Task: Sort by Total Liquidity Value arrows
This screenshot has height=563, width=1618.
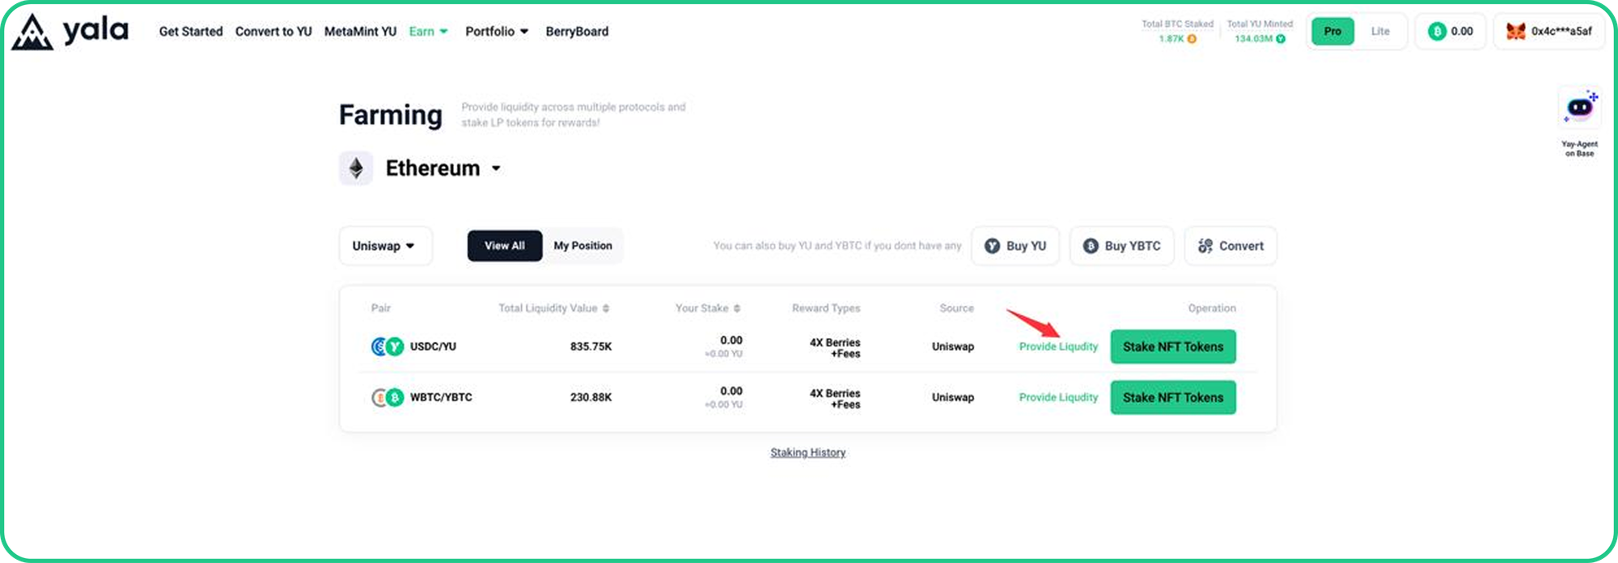Action: 606,308
